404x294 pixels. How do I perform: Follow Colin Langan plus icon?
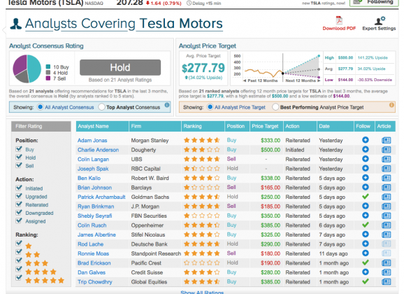(365, 159)
